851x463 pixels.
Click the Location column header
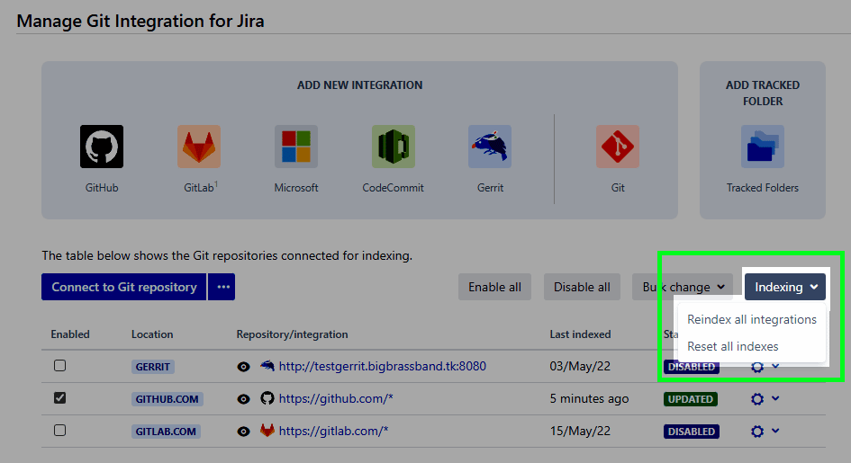[x=152, y=334]
